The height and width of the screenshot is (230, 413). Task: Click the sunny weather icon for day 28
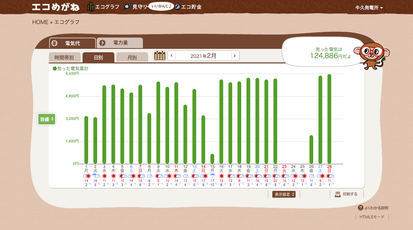point(329,176)
